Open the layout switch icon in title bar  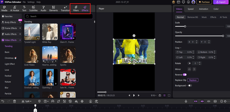[x=178, y=2]
